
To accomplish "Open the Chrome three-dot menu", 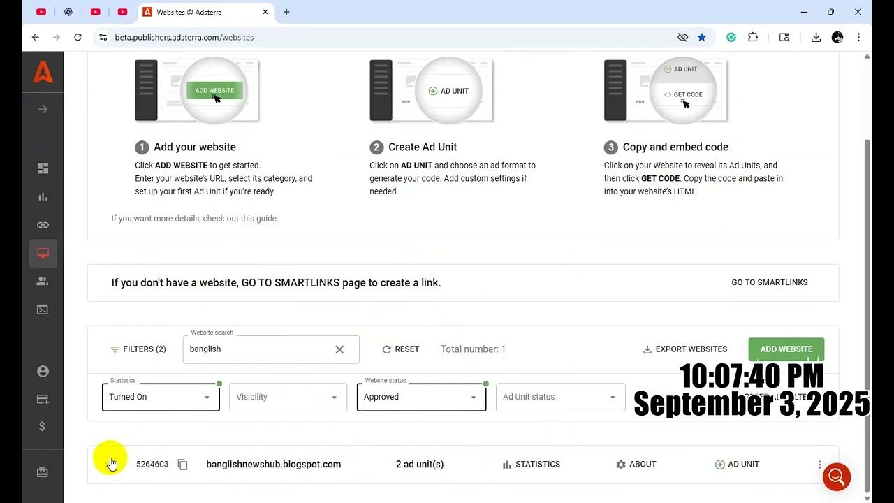I will click(858, 37).
